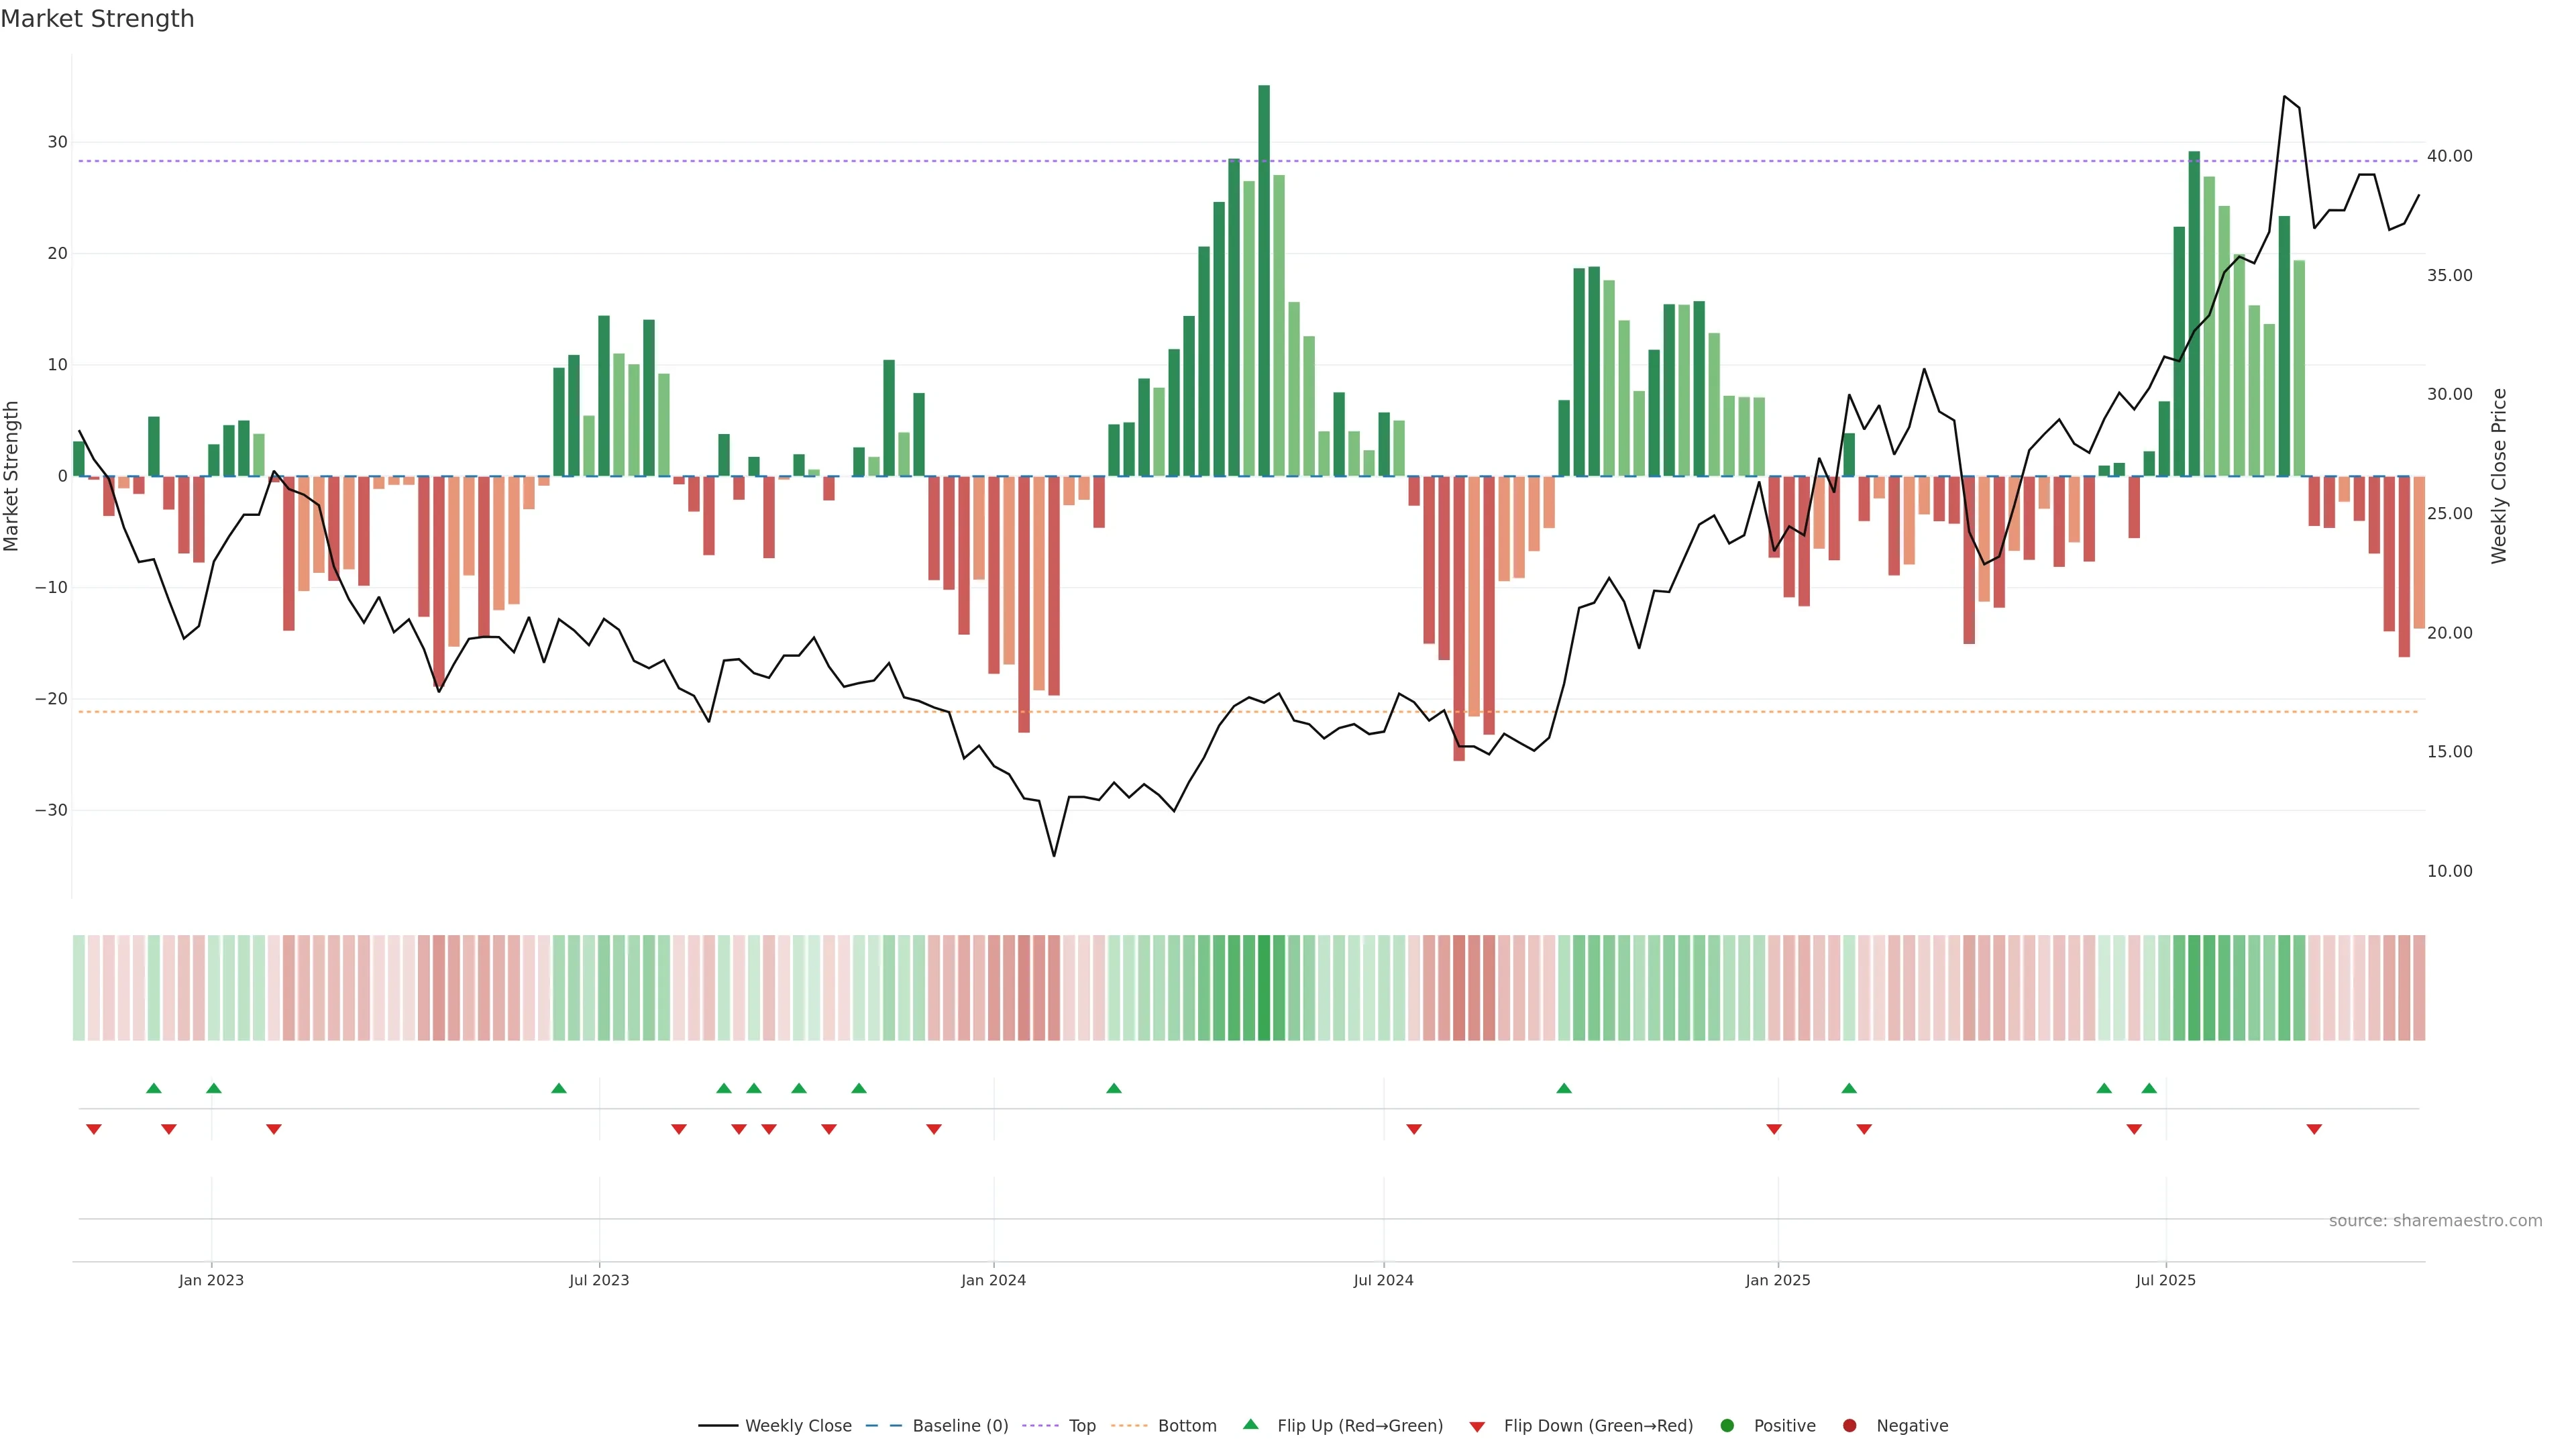Click the red Flip Down legend triangle
2576x1449 pixels.
[1477, 1427]
